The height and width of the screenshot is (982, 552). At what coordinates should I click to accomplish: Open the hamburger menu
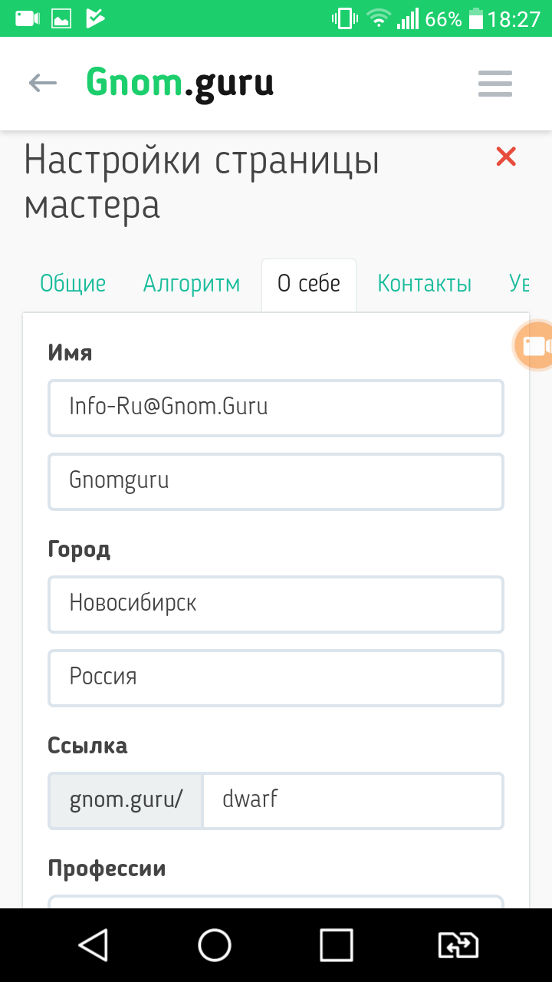tap(495, 84)
